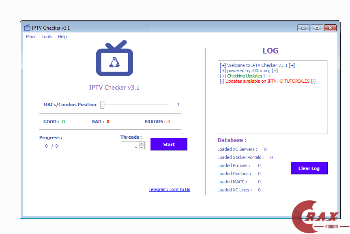The image size is (350, 234).
Task: Close the IPTV Checker window
Action: tap(330, 28)
